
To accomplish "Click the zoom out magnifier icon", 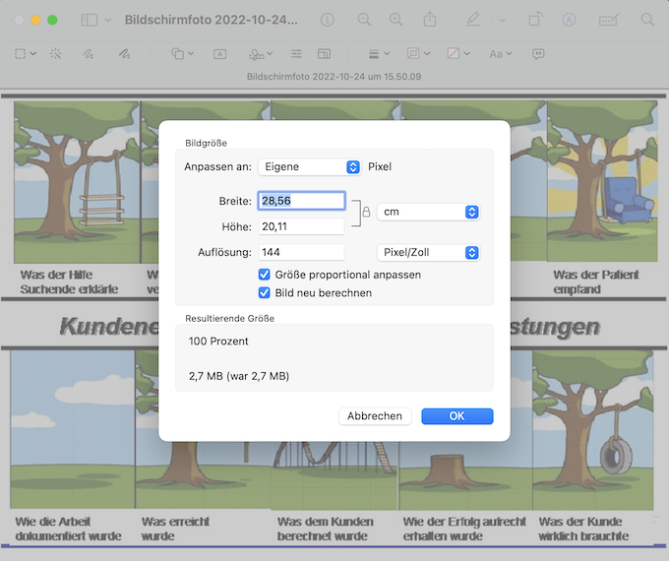I will (x=365, y=20).
